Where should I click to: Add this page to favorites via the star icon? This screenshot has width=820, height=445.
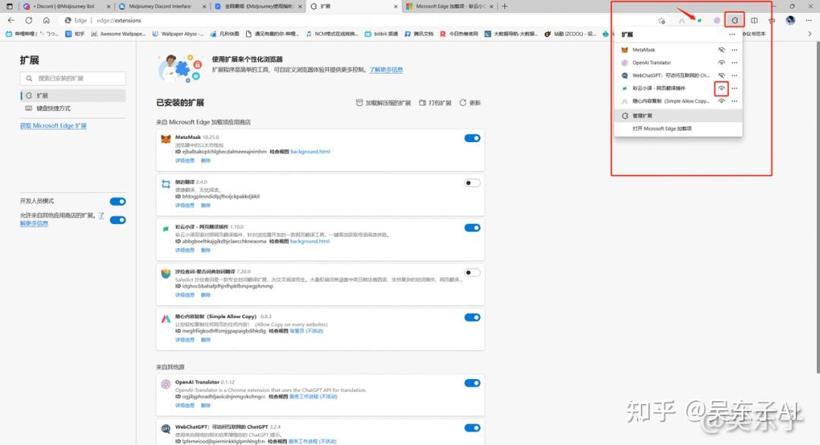(661, 21)
